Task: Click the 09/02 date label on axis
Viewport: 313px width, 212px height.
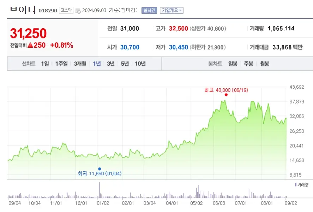Action: 291,203
